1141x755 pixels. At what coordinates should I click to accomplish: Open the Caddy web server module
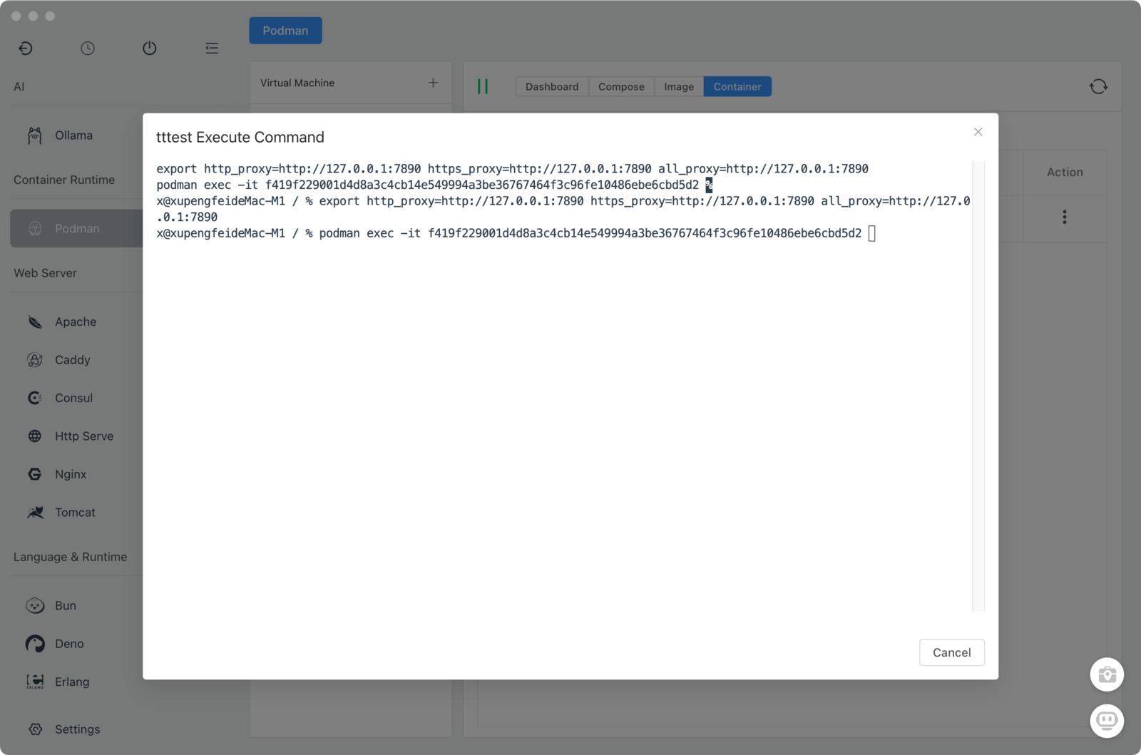72,360
